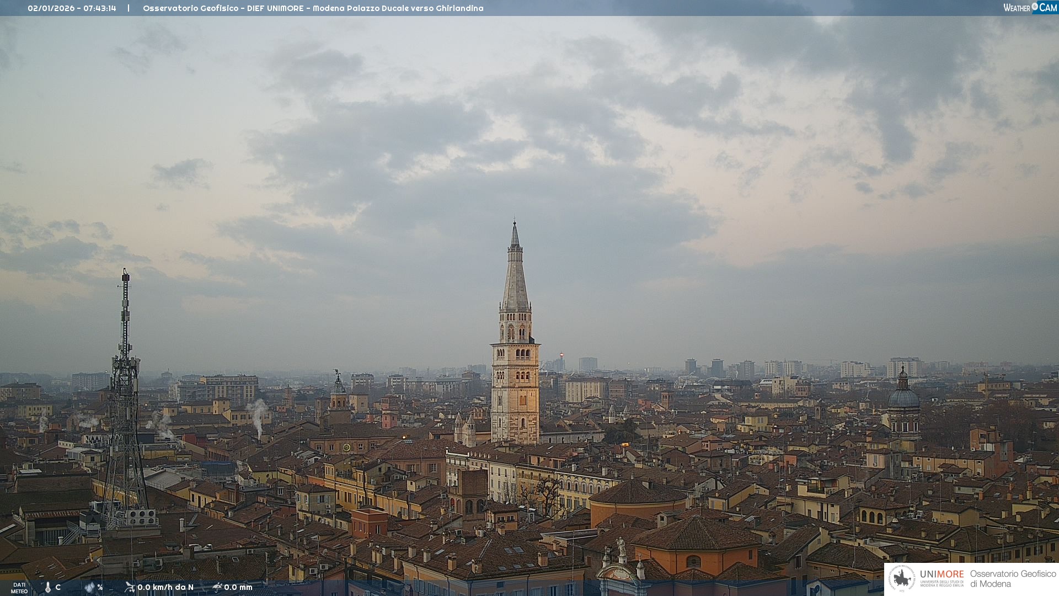
Task: Click the humidity water droplets icon
Action: point(89,588)
